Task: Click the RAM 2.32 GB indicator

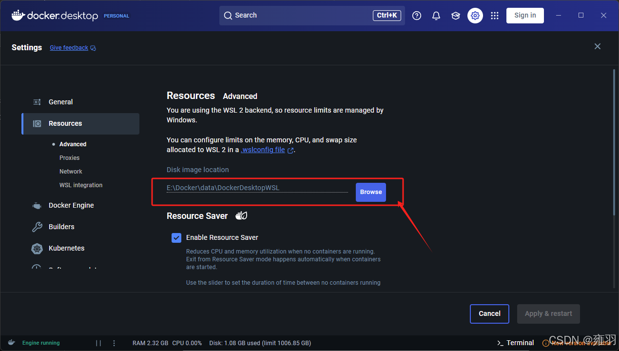Action: [x=150, y=343]
